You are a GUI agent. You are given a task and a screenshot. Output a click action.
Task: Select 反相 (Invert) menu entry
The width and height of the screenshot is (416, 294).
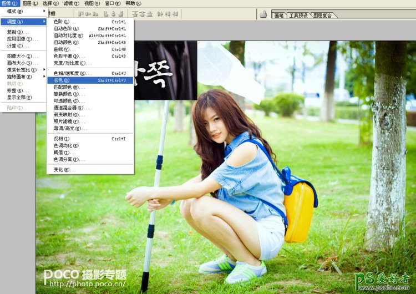coord(62,139)
